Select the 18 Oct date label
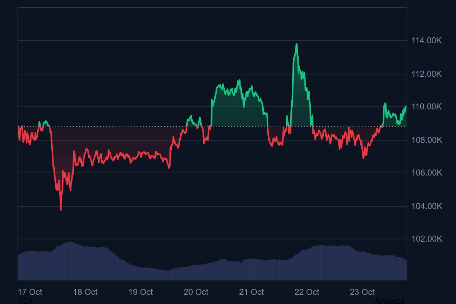 [x=85, y=292]
